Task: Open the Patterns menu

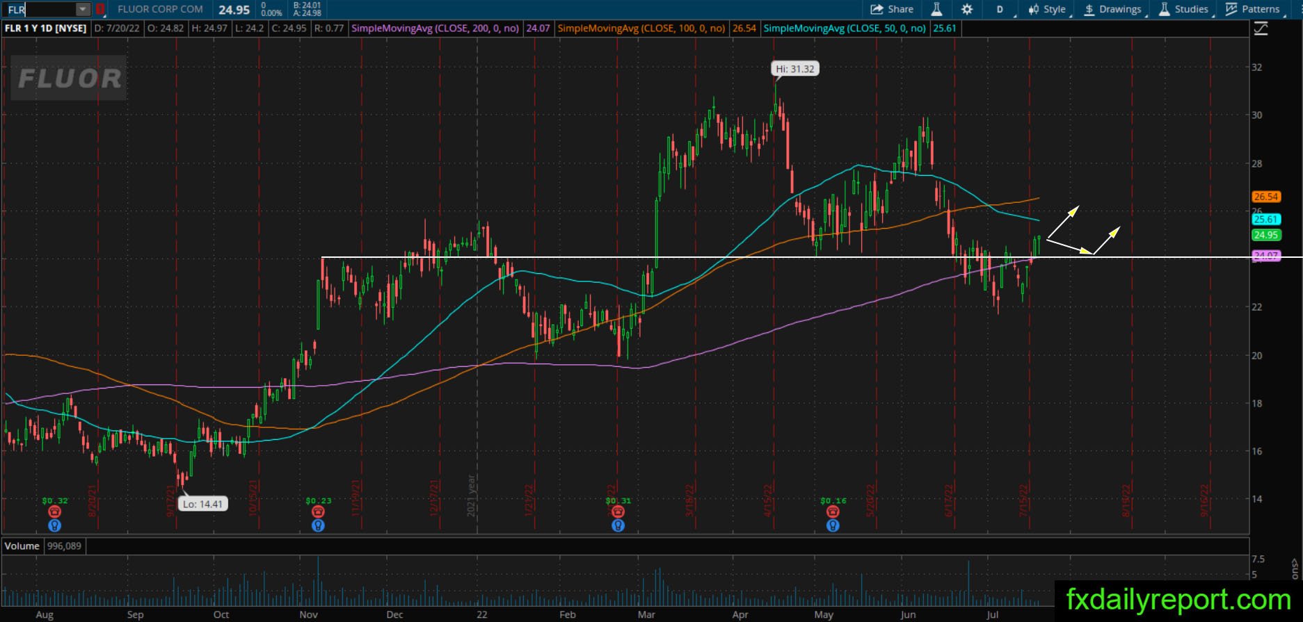Action: pos(1254,10)
